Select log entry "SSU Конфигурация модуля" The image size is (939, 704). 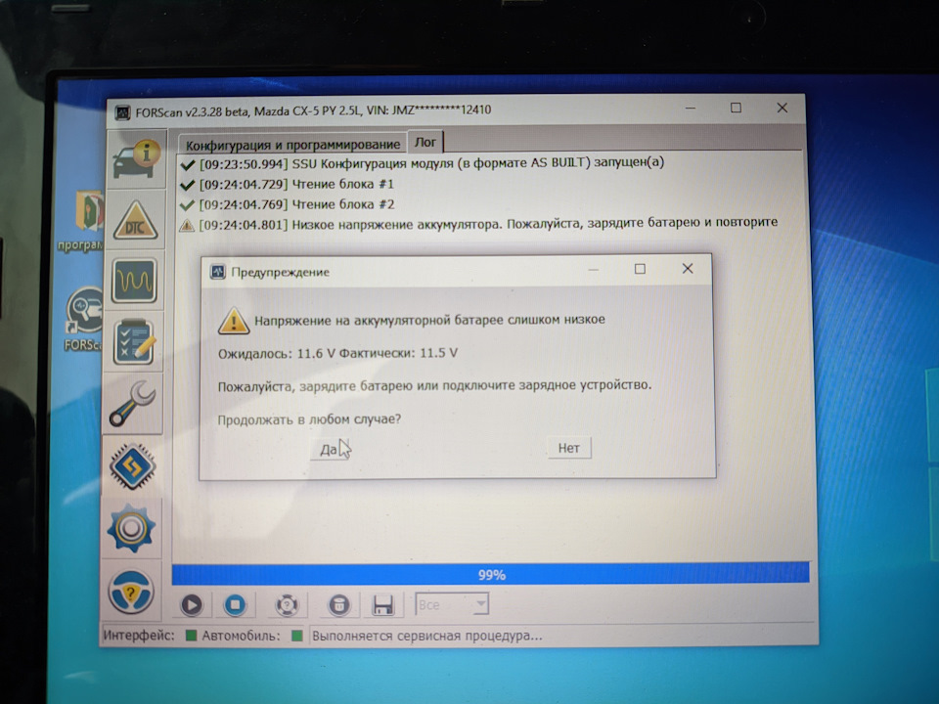(423, 163)
